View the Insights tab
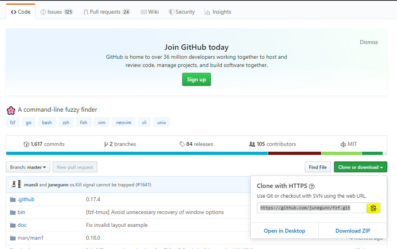 tap(218, 12)
